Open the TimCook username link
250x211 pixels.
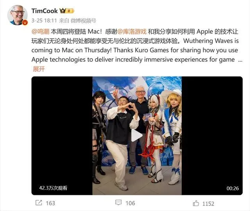pyautogui.click(x=45, y=11)
